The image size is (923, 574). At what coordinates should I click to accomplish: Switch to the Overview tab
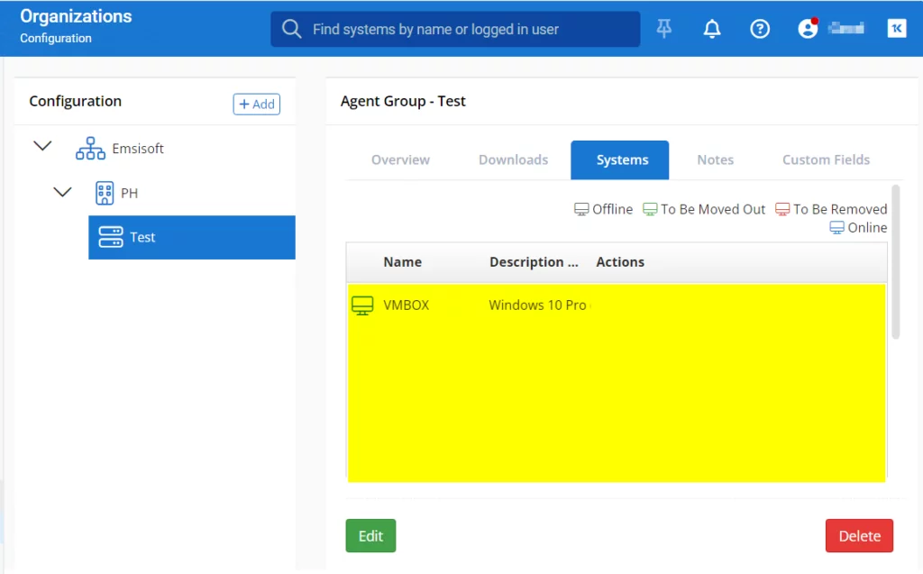coord(400,159)
